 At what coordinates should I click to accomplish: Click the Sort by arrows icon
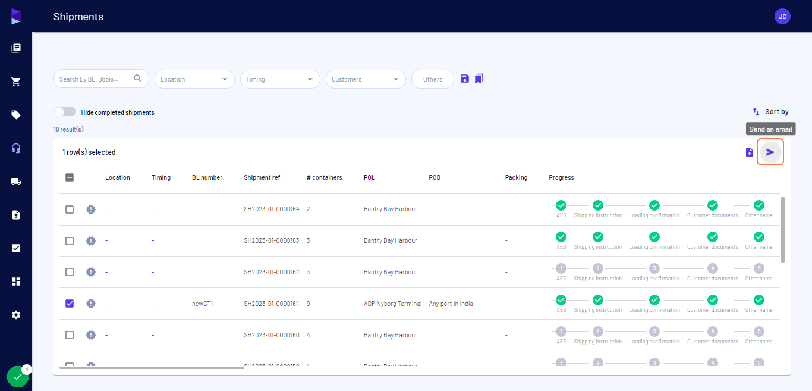pyautogui.click(x=756, y=112)
